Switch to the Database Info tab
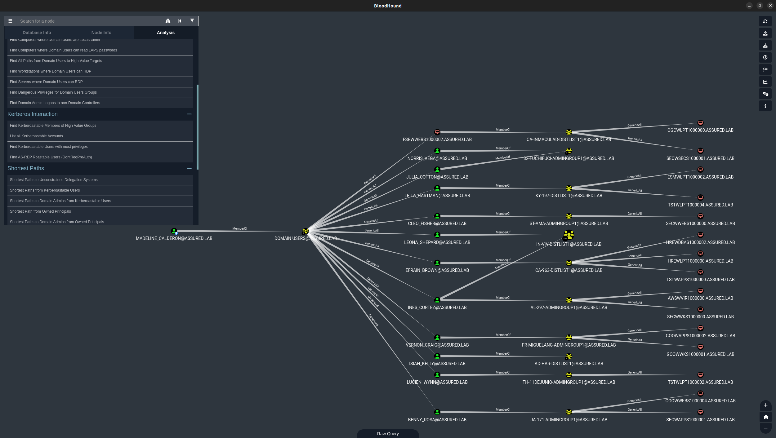This screenshot has width=776, height=438. [x=37, y=32]
